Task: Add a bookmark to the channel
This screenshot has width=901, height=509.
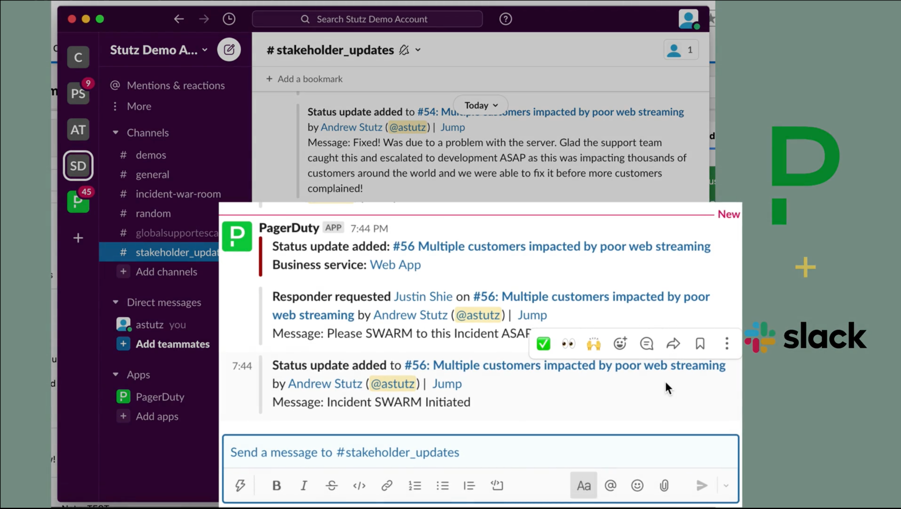Action: pos(304,79)
